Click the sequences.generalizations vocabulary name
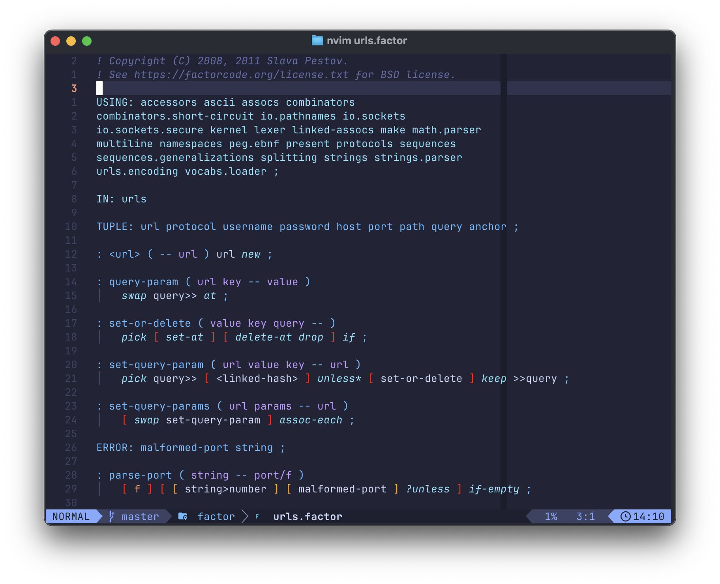The height and width of the screenshot is (584, 720). coord(175,157)
